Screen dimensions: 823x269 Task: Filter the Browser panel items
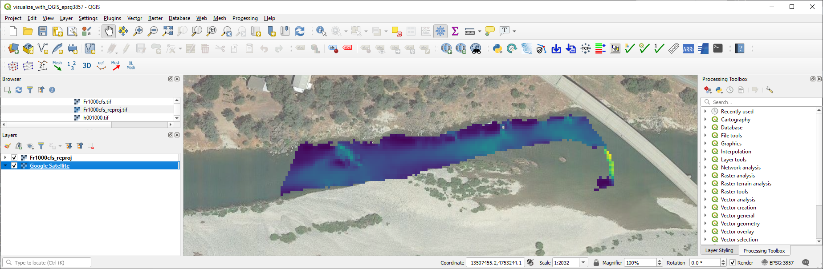(x=30, y=90)
